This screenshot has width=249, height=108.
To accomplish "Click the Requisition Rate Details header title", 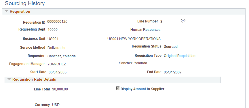I will tap(34, 79).
